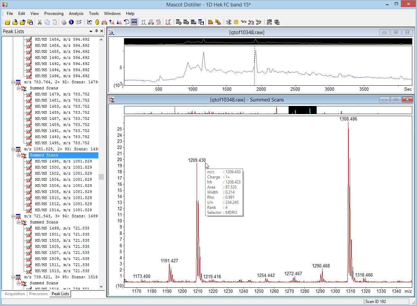Click the magnifier zoom reset icon
Image resolution: width=417 pixels, height=306 pixels.
pos(127,22)
